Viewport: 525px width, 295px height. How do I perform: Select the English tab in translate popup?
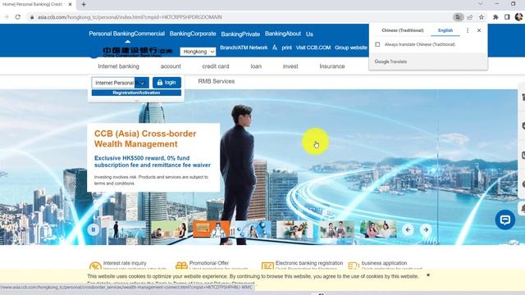[445, 30]
